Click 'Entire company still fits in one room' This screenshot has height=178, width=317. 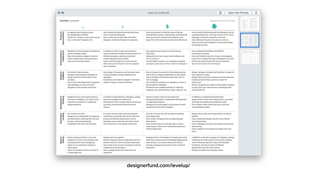click(82, 137)
